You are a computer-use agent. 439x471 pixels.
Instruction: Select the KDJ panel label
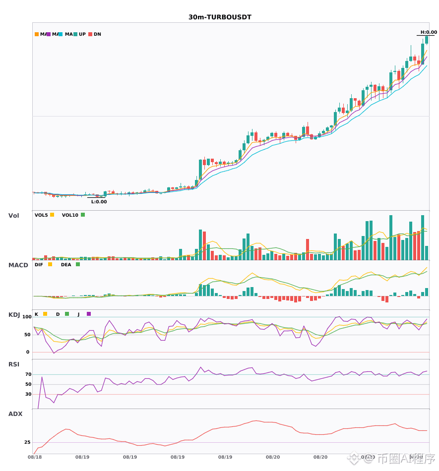pos(14,315)
